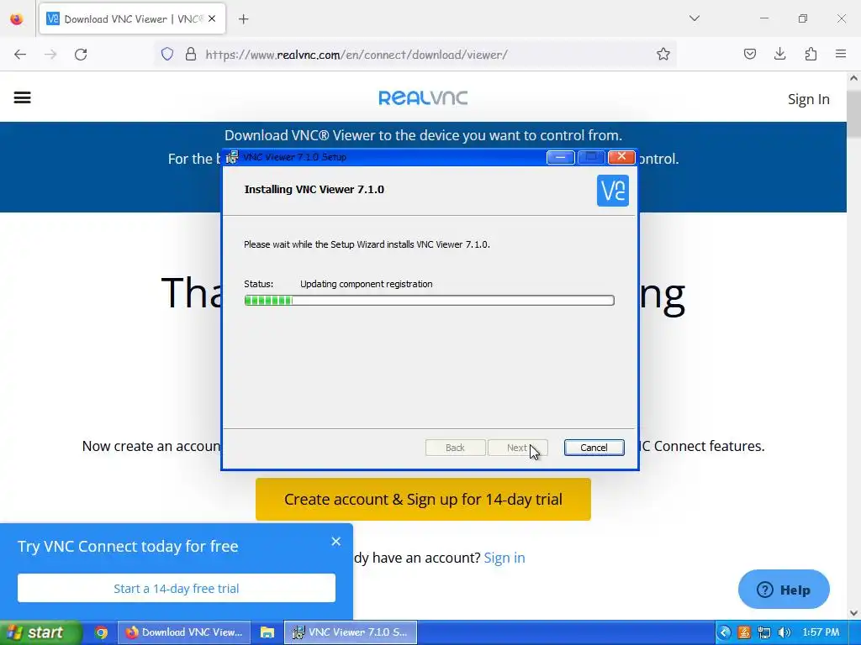
Task: Open the volume tray icon
Action: [x=784, y=632]
